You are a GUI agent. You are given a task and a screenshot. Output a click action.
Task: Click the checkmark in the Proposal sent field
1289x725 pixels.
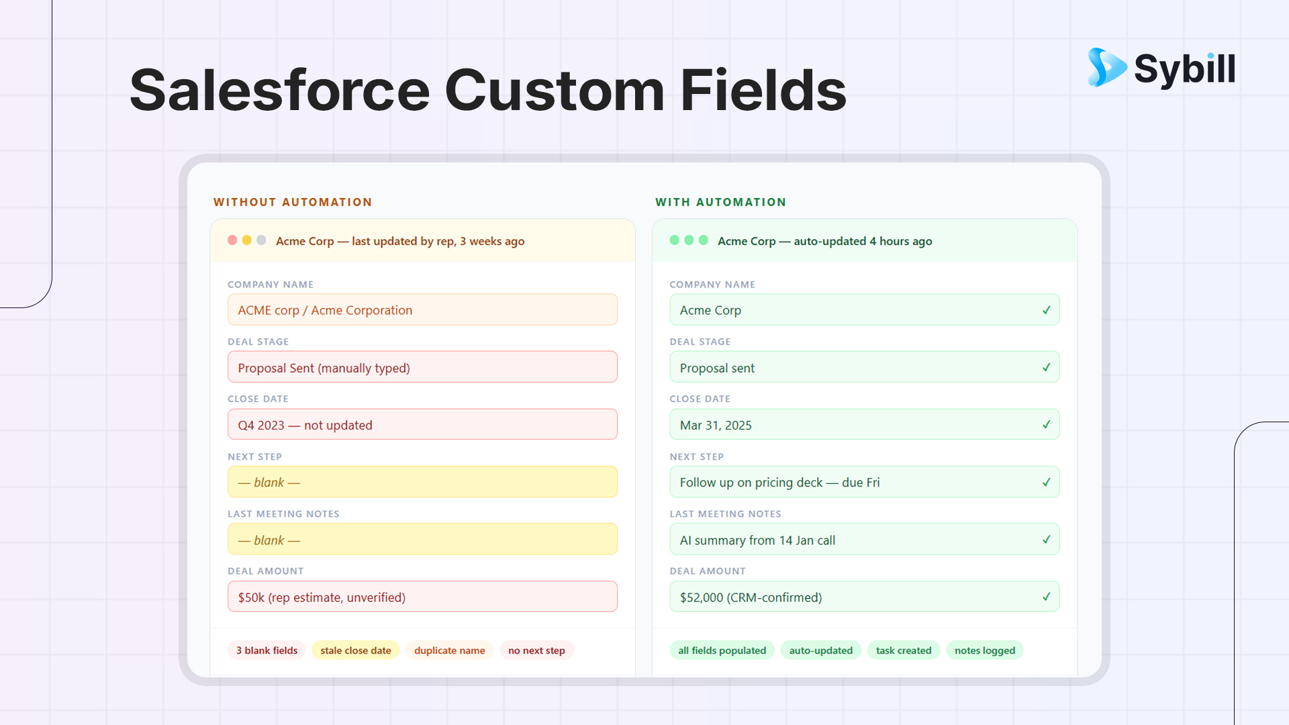(x=1046, y=367)
